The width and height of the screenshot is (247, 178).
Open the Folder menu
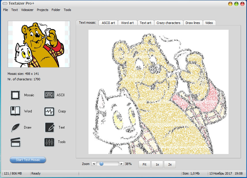pyautogui.click(x=56, y=10)
